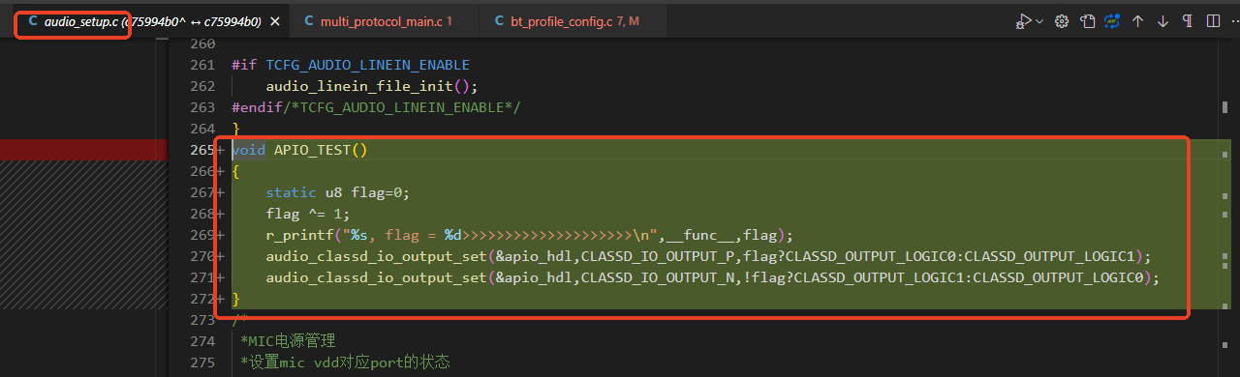Go to next change with the down arrow
This screenshot has height=377, width=1240.
click(1163, 21)
